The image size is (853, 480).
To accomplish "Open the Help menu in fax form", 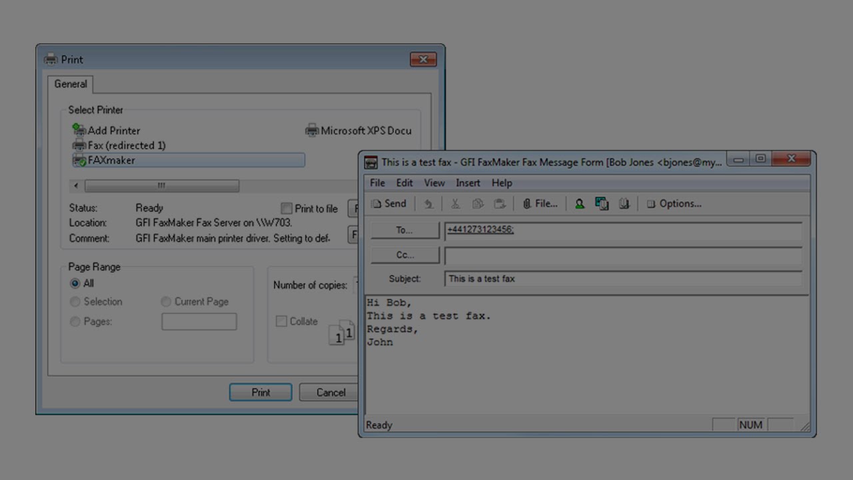I will 502,183.
